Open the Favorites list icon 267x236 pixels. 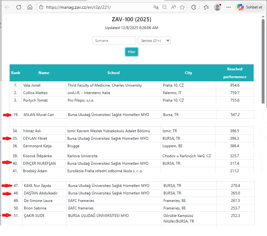[206, 7]
